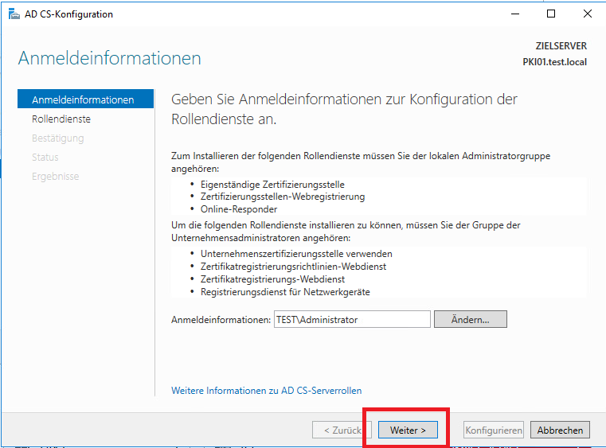Open Weitere Informationen zu AD CS-Serverrollen link
The height and width of the screenshot is (448, 606).
267,391
